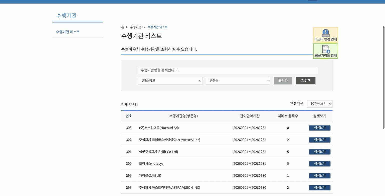View details of 셀잇주식회사 row

click(320, 152)
